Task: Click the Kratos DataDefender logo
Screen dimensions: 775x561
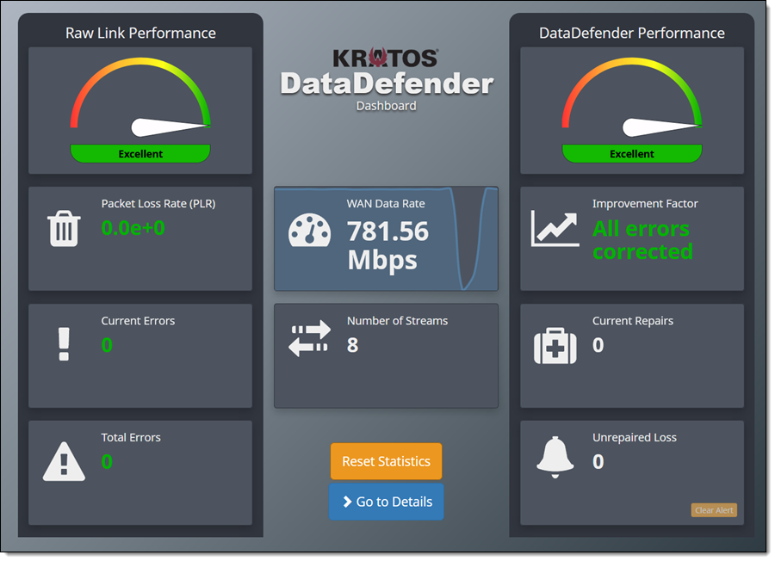Action: coord(387,75)
